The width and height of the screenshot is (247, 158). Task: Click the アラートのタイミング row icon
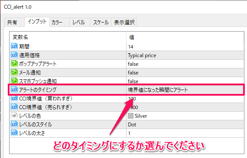(14, 90)
